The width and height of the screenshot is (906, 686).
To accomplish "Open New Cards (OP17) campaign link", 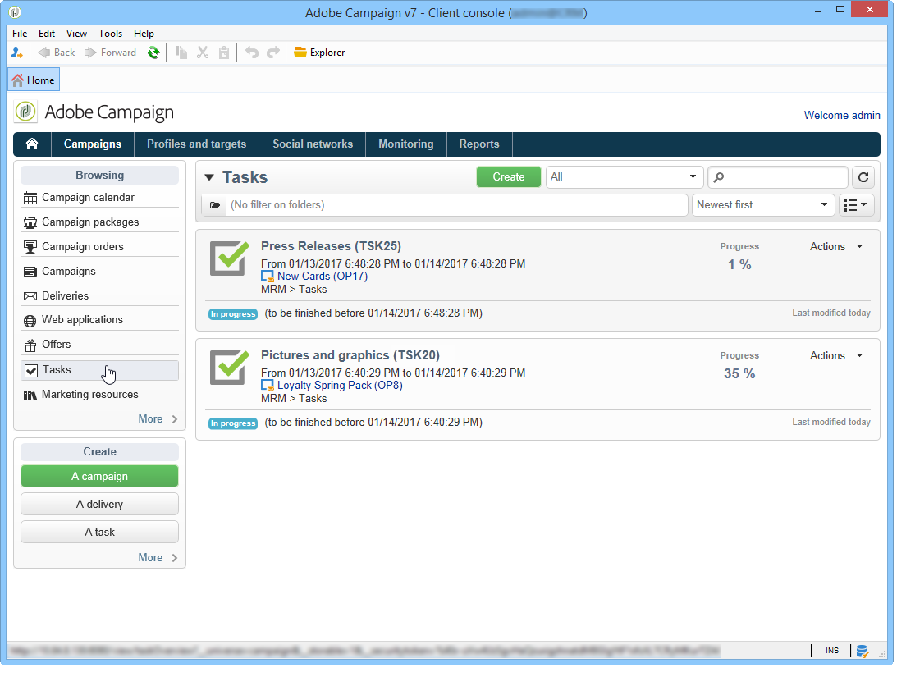I will click(x=323, y=277).
